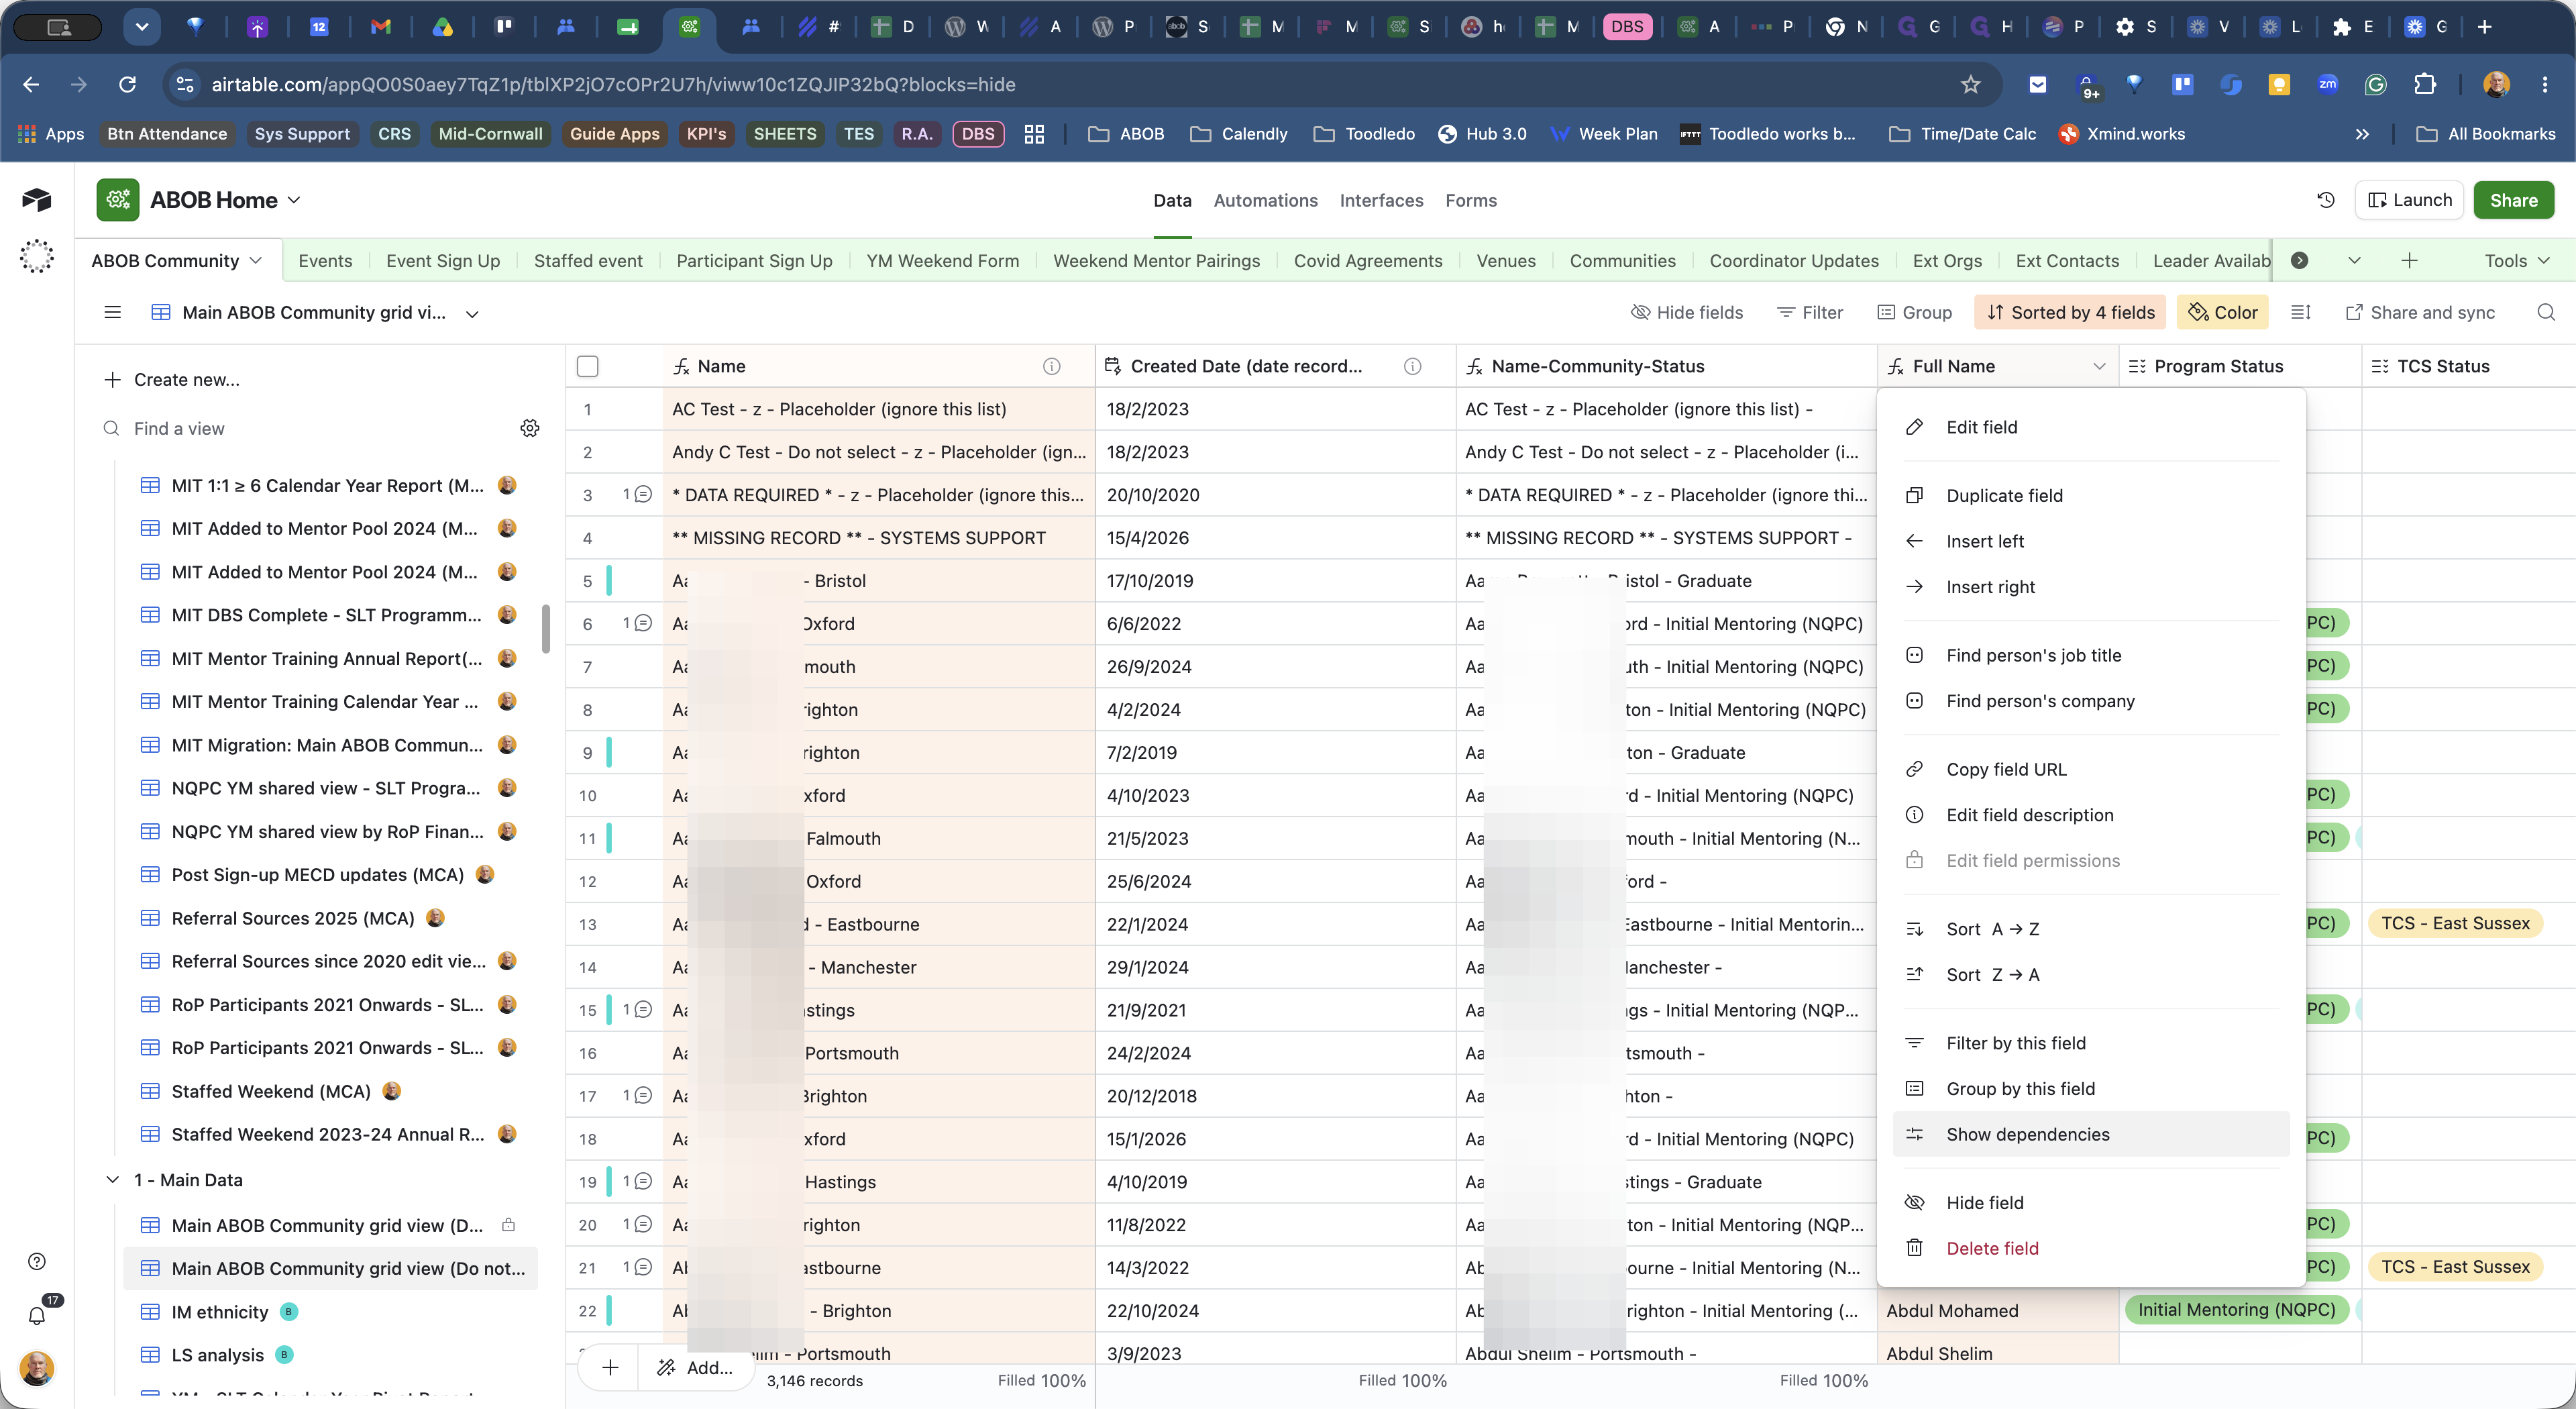Open the Full Name column dropdown arrow
This screenshot has width=2576, height=1409.
(2099, 367)
